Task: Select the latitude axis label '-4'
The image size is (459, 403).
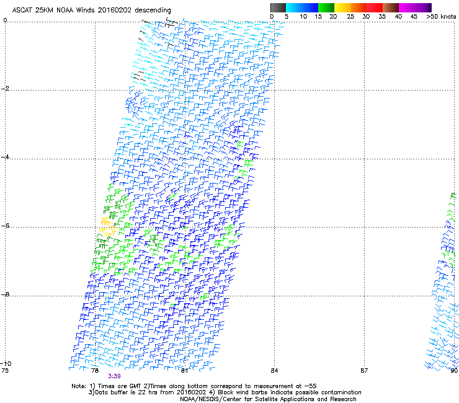Action: [5, 157]
